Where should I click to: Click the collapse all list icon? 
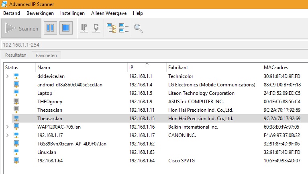(x=124, y=28)
